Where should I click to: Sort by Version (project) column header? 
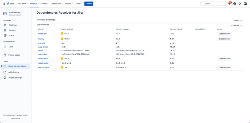point(67,29)
